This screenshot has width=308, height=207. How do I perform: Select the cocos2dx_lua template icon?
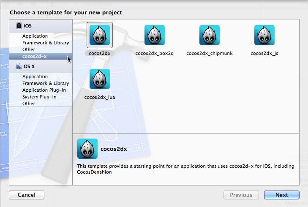click(100, 79)
